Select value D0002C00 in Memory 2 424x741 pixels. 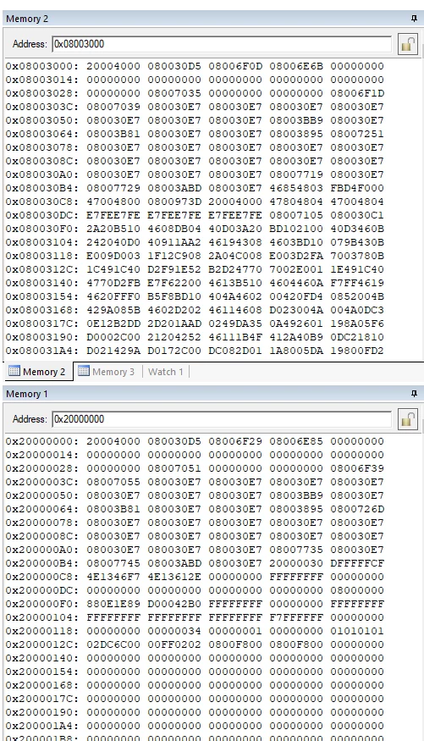(x=113, y=337)
